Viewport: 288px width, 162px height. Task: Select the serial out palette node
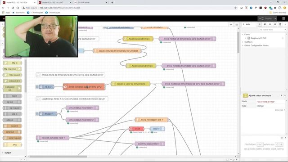coord(12,132)
